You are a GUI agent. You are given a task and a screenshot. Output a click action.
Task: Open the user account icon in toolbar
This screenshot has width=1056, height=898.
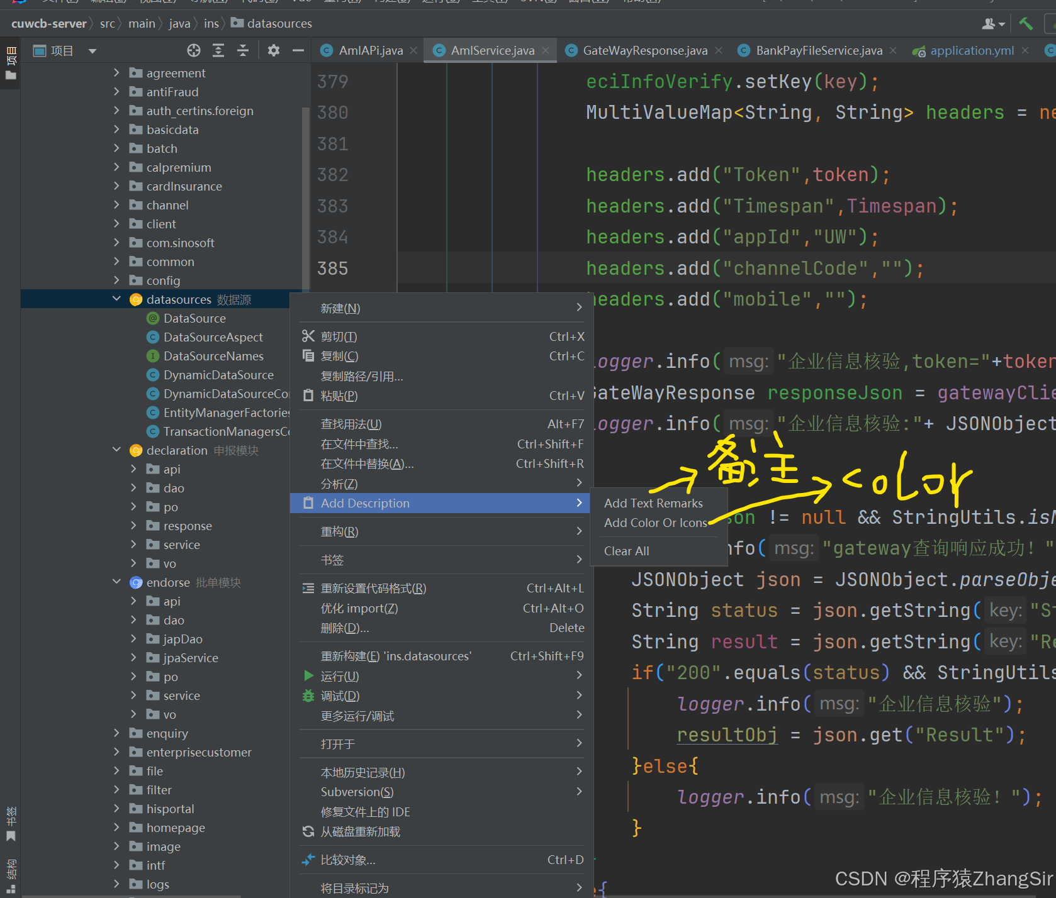pos(992,24)
